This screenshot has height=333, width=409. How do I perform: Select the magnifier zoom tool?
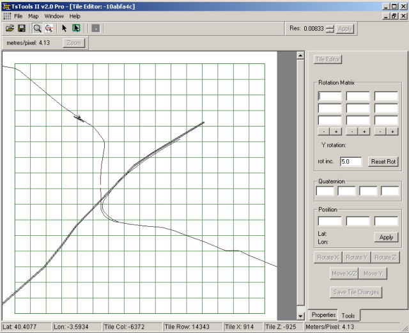37,28
